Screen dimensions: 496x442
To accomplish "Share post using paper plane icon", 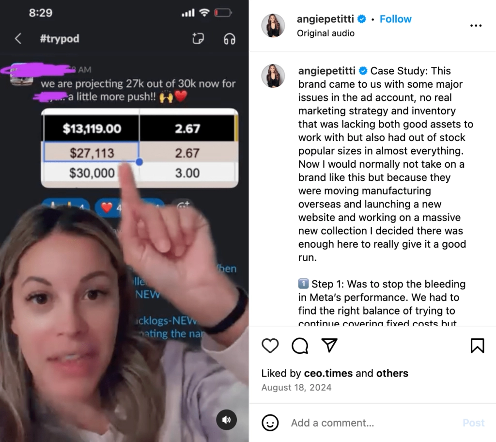I will pos(329,345).
